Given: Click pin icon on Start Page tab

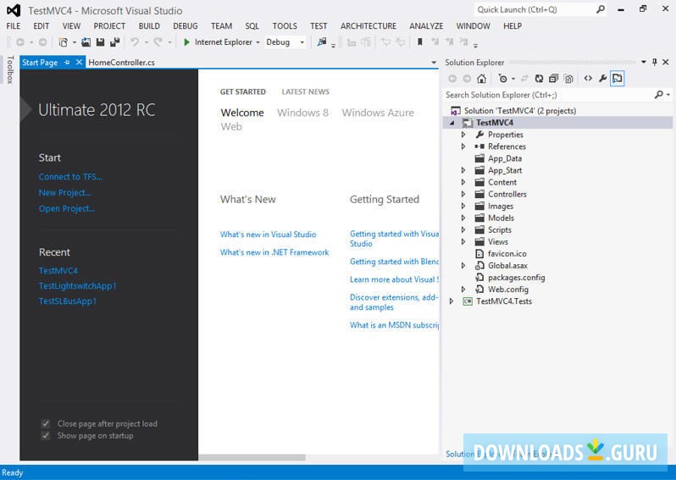Looking at the screenshot, I should [67, 63].
